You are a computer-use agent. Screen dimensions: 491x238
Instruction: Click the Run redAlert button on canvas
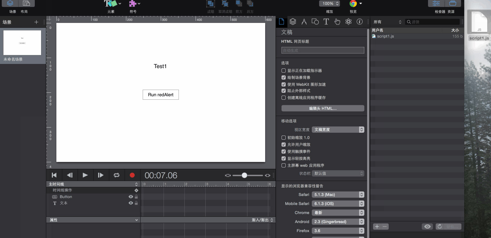(161, 95)
